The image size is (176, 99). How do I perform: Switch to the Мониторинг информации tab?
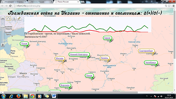[x=14, y=2]
